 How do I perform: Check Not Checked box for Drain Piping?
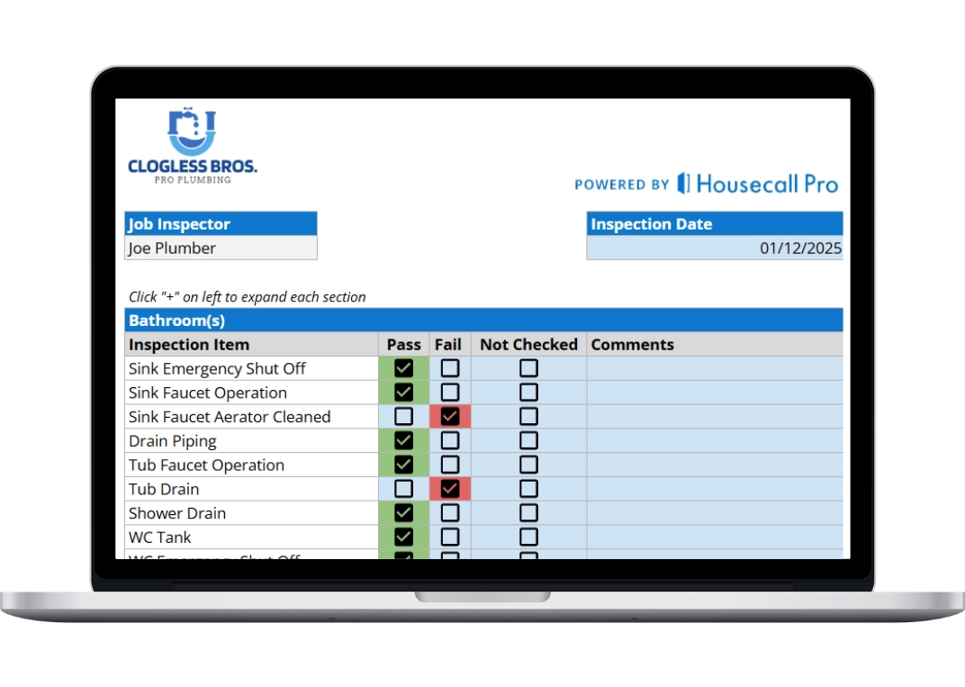click(528, 441)
